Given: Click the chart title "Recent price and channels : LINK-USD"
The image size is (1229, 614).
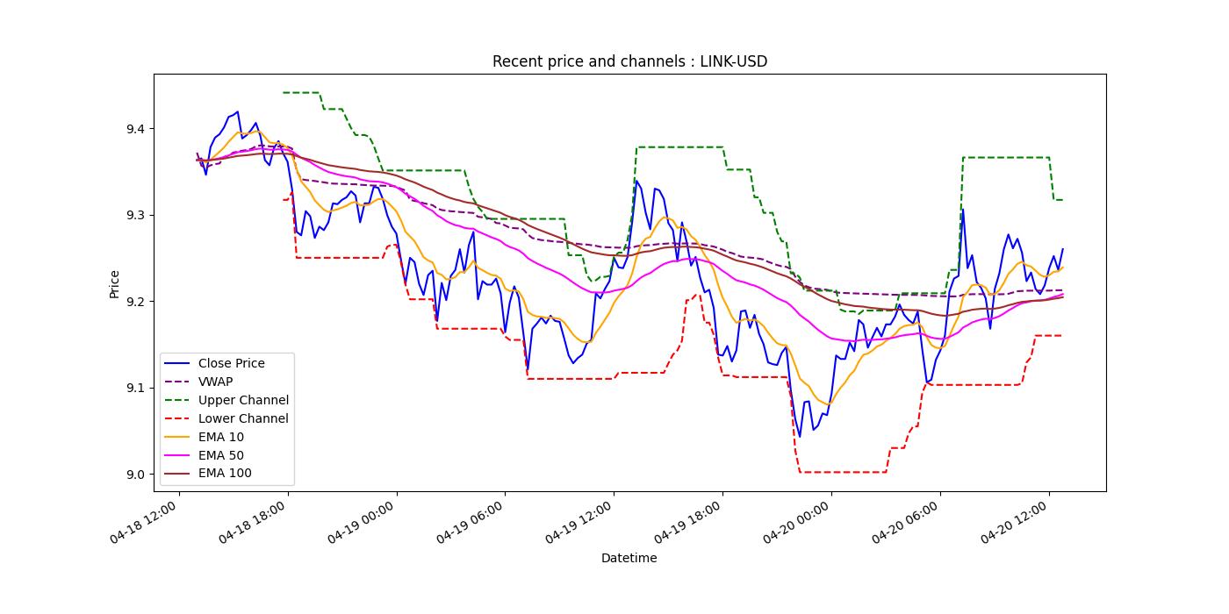Looking at the screenshot, I should pyautogui.click(x=629, y=61).
